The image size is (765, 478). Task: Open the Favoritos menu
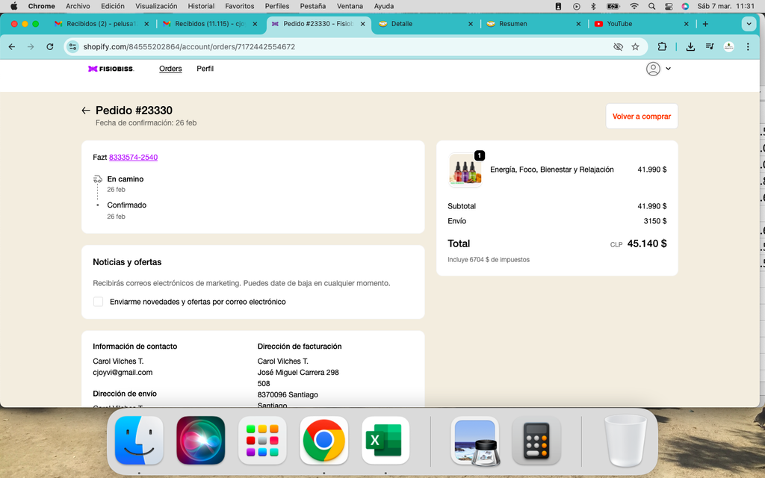tap(240, 6)
